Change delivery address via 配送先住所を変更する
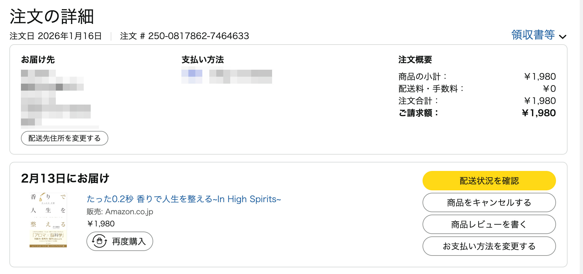 64,138
